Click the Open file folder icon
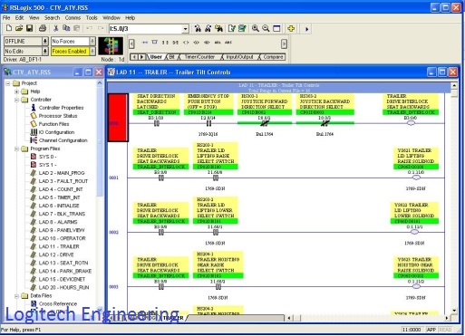 pos(19,28)
